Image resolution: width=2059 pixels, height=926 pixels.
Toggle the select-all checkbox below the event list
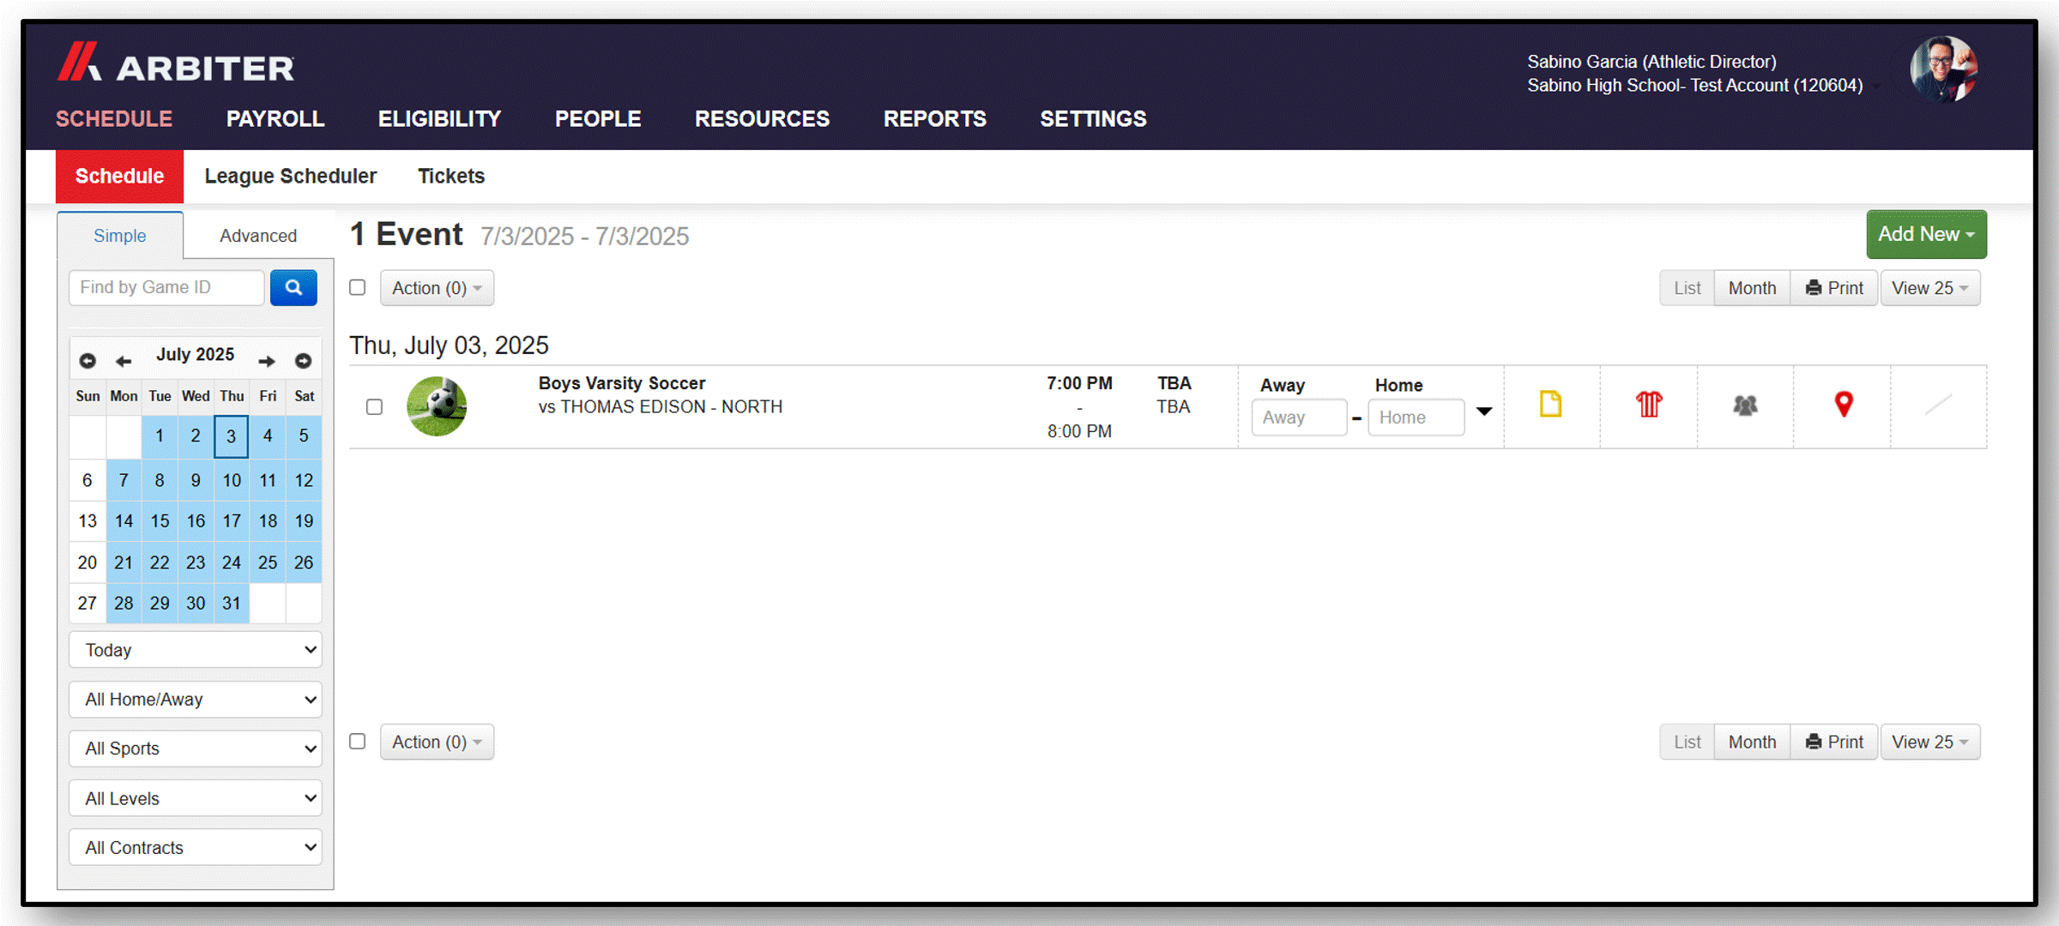pyautogui.click(x=358, y=741)
